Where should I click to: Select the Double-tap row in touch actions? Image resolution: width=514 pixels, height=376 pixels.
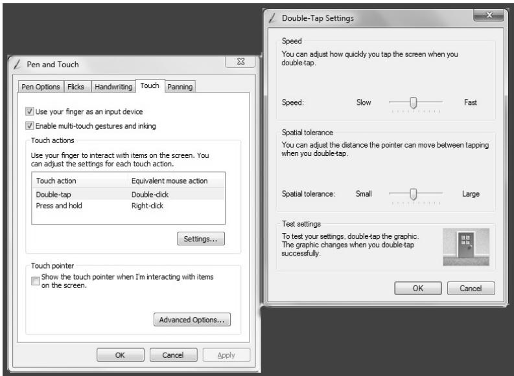[x=128, y=194]
